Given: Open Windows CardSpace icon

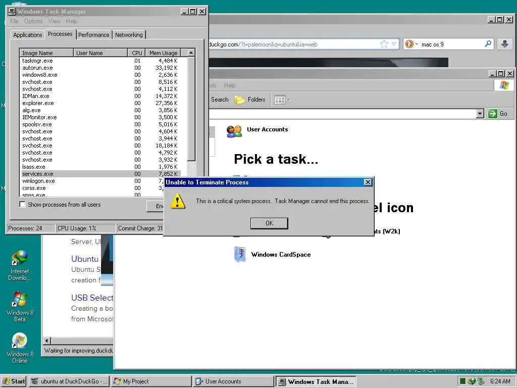Looking at the screenshot, I should (x=240, y=255).
